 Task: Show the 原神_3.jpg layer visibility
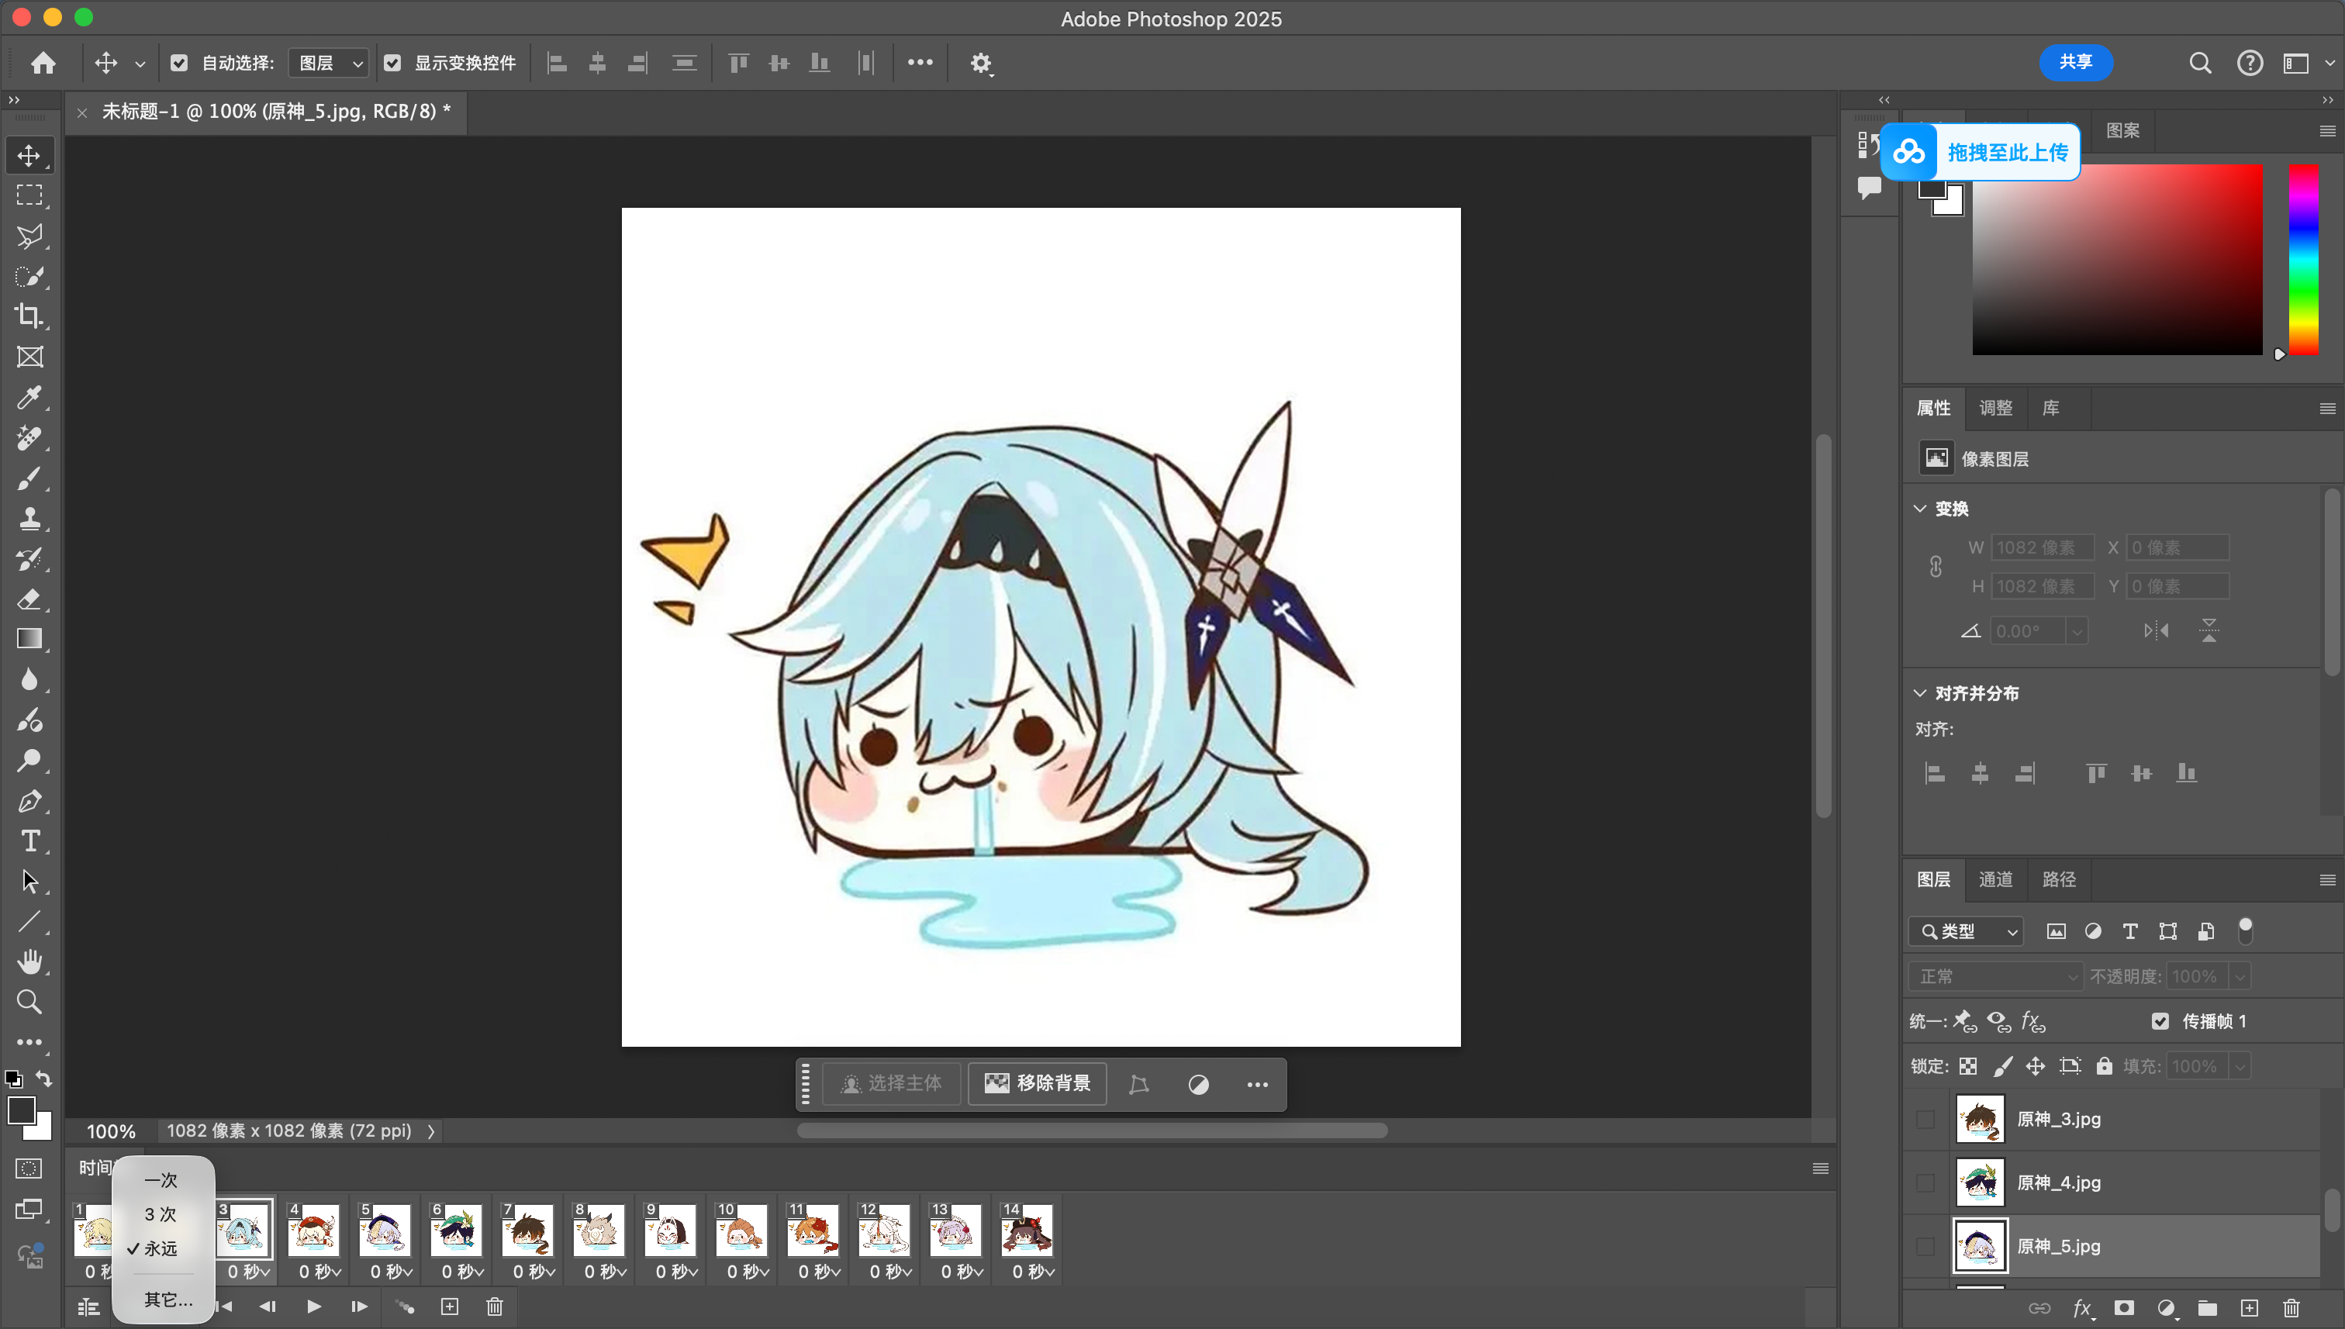1925,1119
